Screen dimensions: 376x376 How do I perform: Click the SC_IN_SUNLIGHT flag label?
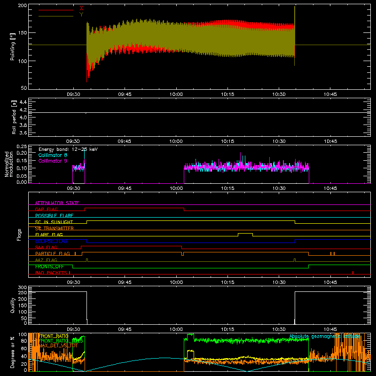[54, 222]
